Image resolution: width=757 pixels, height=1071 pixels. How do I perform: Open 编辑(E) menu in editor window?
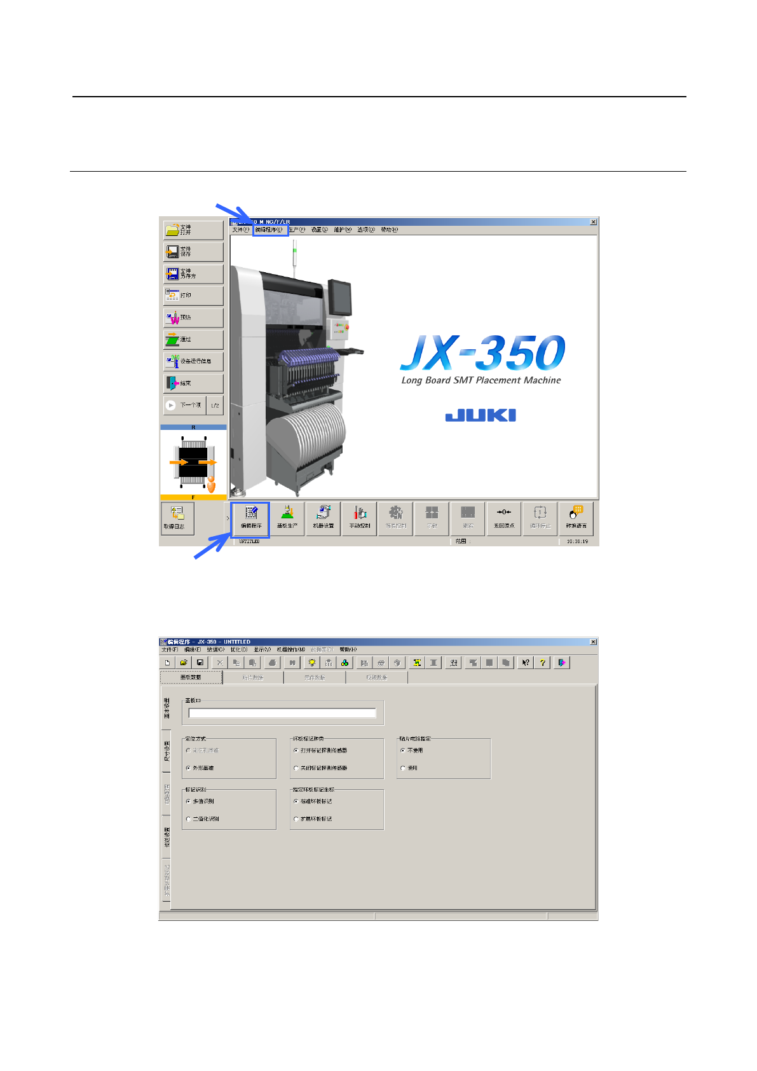193,649
